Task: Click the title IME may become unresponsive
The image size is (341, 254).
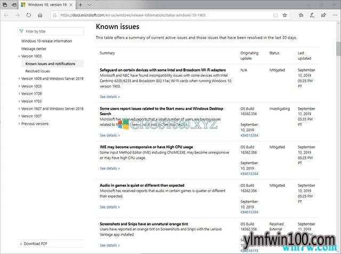Action: 147,147
